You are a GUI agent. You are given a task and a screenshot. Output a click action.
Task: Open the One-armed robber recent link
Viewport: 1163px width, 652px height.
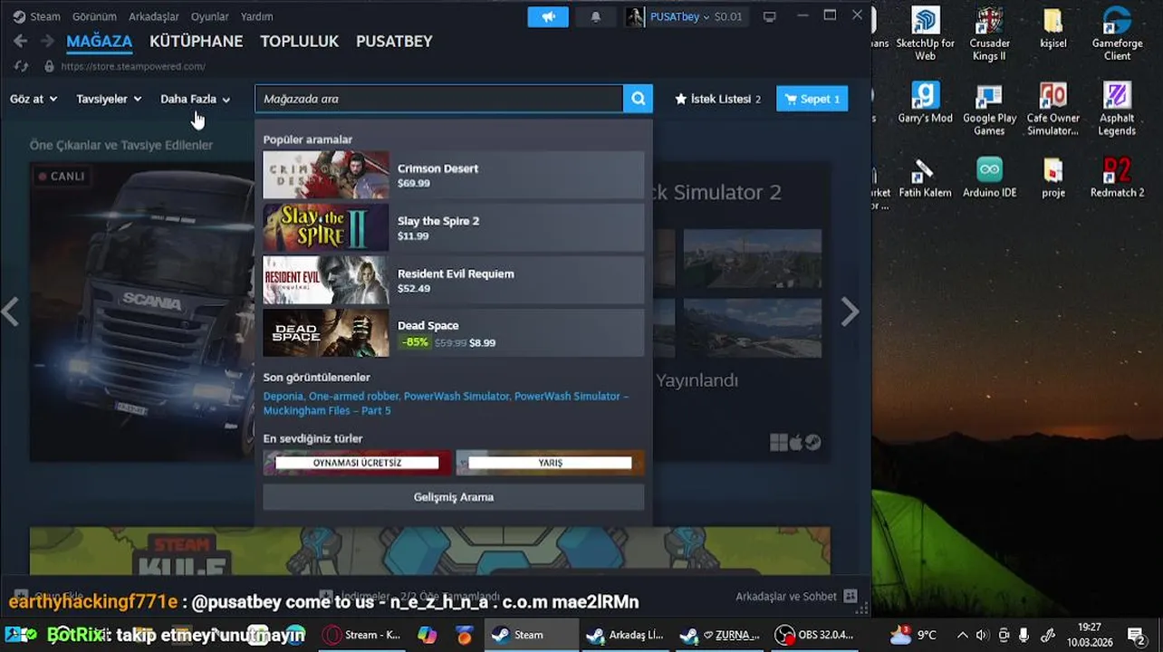point(353,396)
